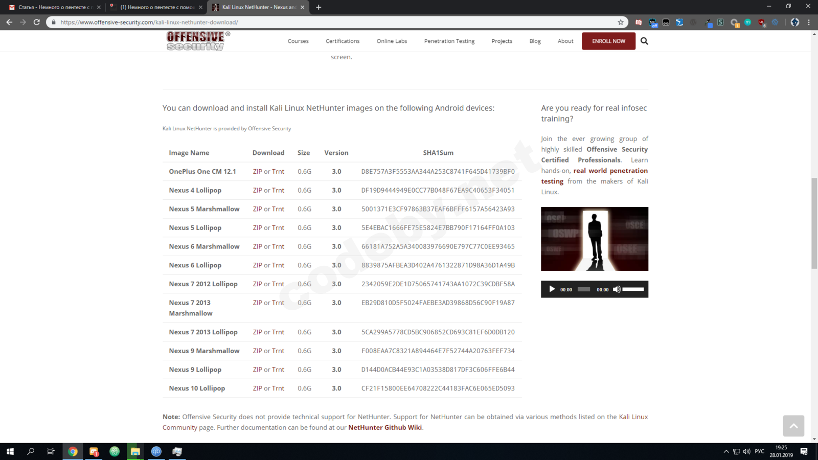Viewport: 818px width, 460px height.
Task: Open File Explorer from the taskbar
Action: pyautogui.click(x=135, y=451)
